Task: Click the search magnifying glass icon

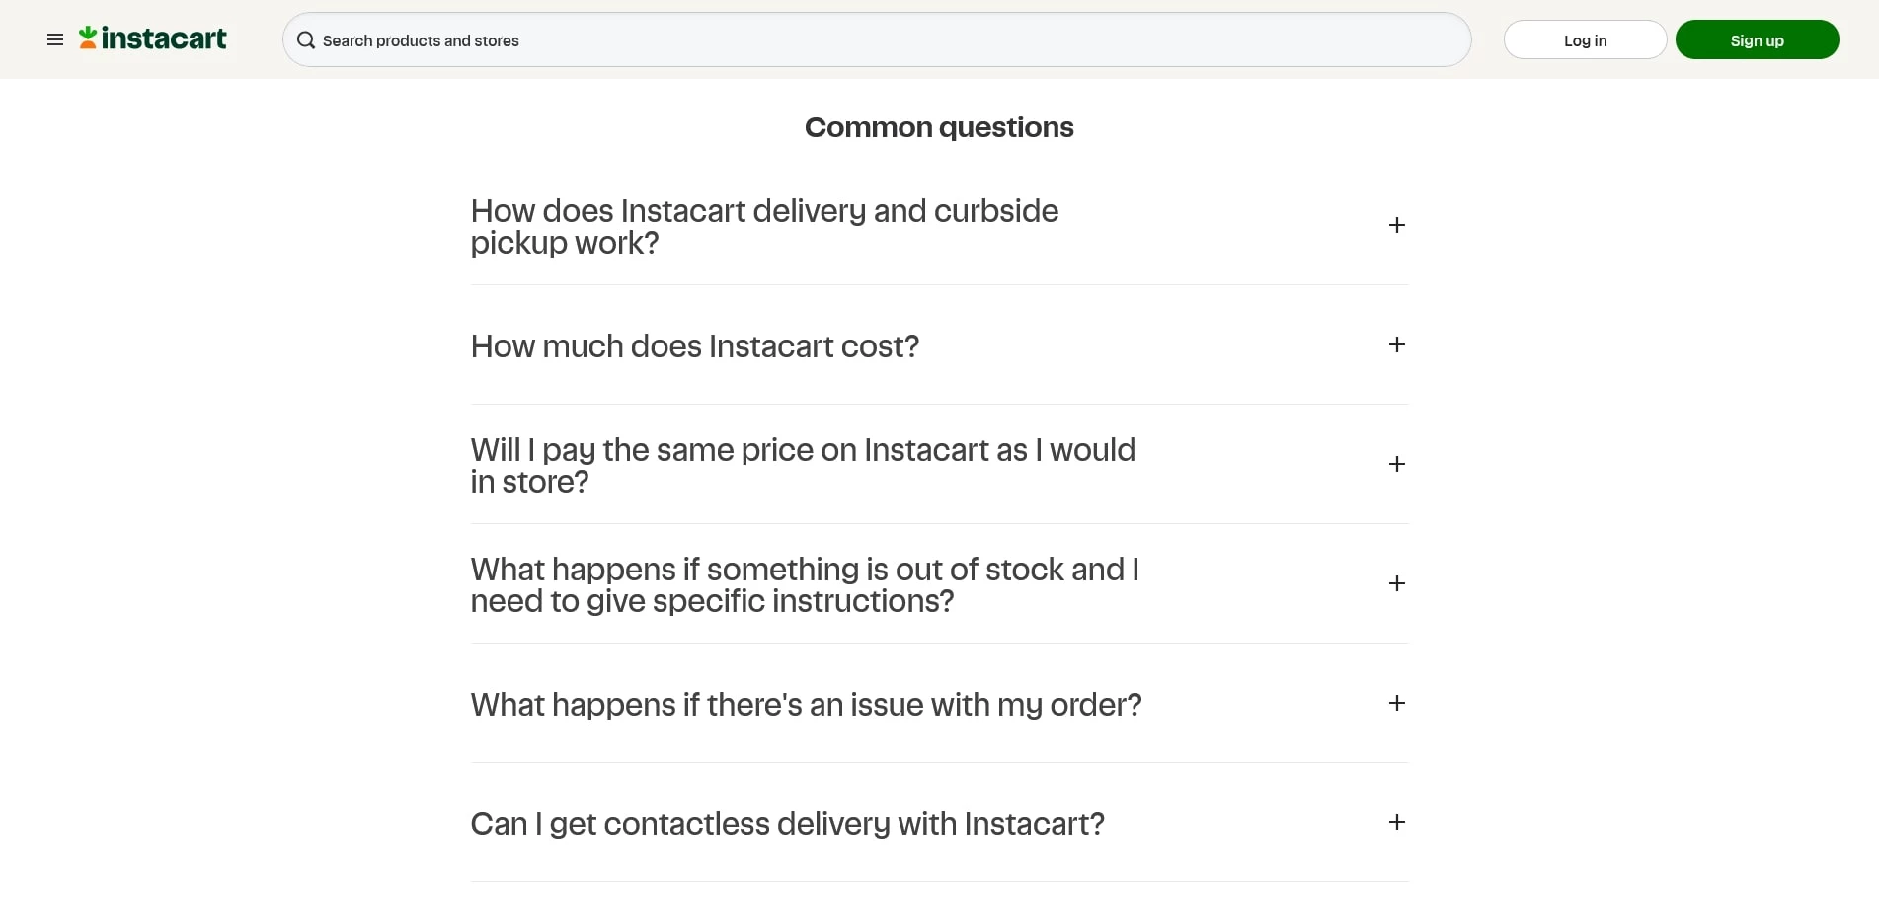Action: (x=306, y=40)
